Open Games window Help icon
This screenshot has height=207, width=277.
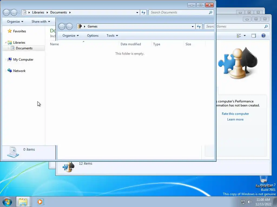click(x=263, y=36)
